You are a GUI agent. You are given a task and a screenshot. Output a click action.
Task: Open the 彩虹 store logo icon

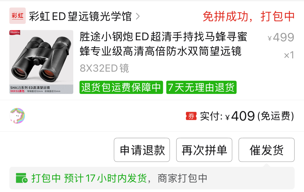(x=17, y=16)
